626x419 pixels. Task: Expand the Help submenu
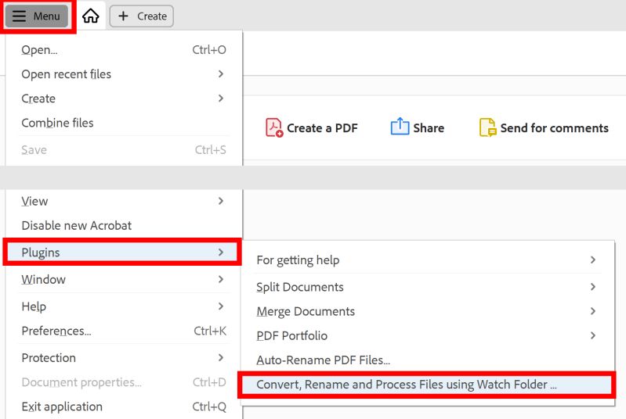point(124,306)
